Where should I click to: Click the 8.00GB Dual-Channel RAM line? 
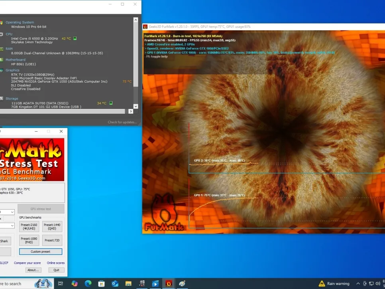click(57, 53)
